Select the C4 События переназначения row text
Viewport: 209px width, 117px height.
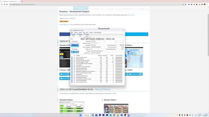pyautogui.click(x=82, y=76)
